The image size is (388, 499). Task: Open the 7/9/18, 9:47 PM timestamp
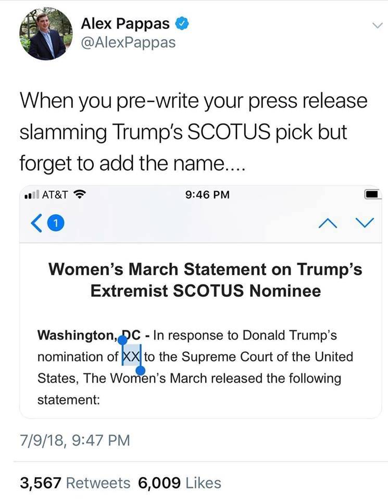tap(75, 441)
